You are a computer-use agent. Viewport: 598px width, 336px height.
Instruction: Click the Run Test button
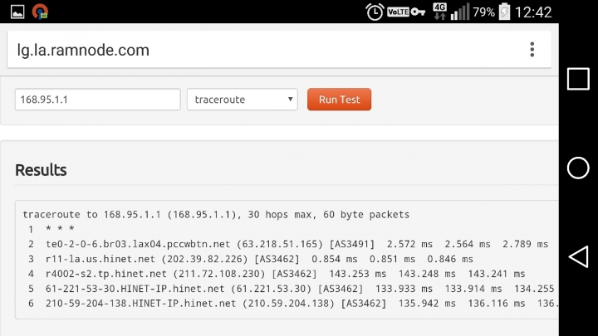point(339,100)
